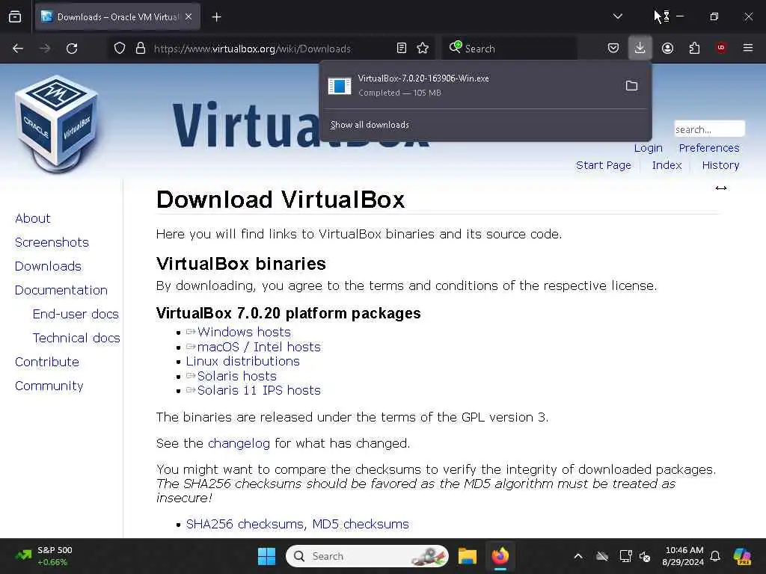This screenshot has width=766, height=574.
Task: Reload the VirtualBox downloads page
Action: pyautogui.click(x=72, y=49)
